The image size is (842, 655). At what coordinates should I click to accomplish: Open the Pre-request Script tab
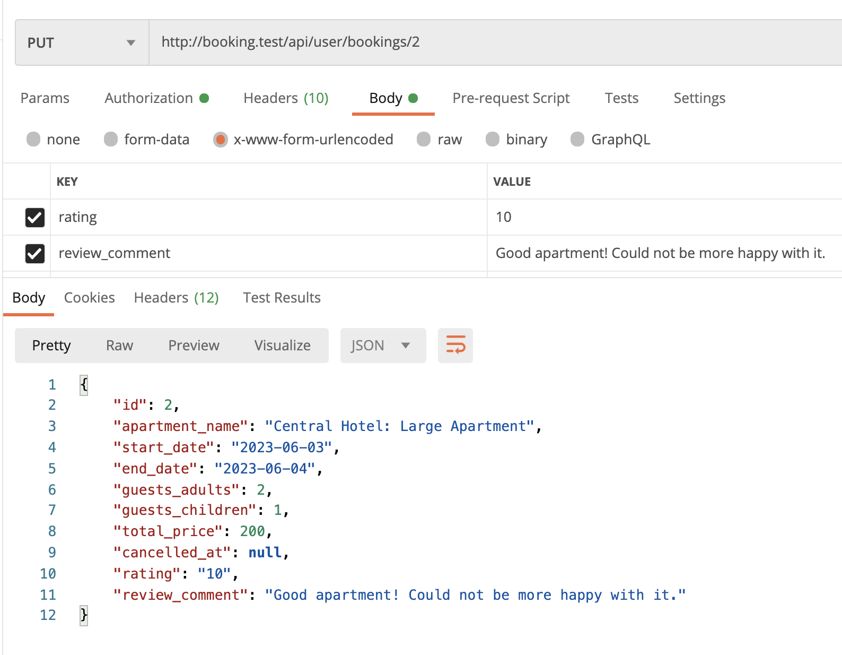point(511,98)
